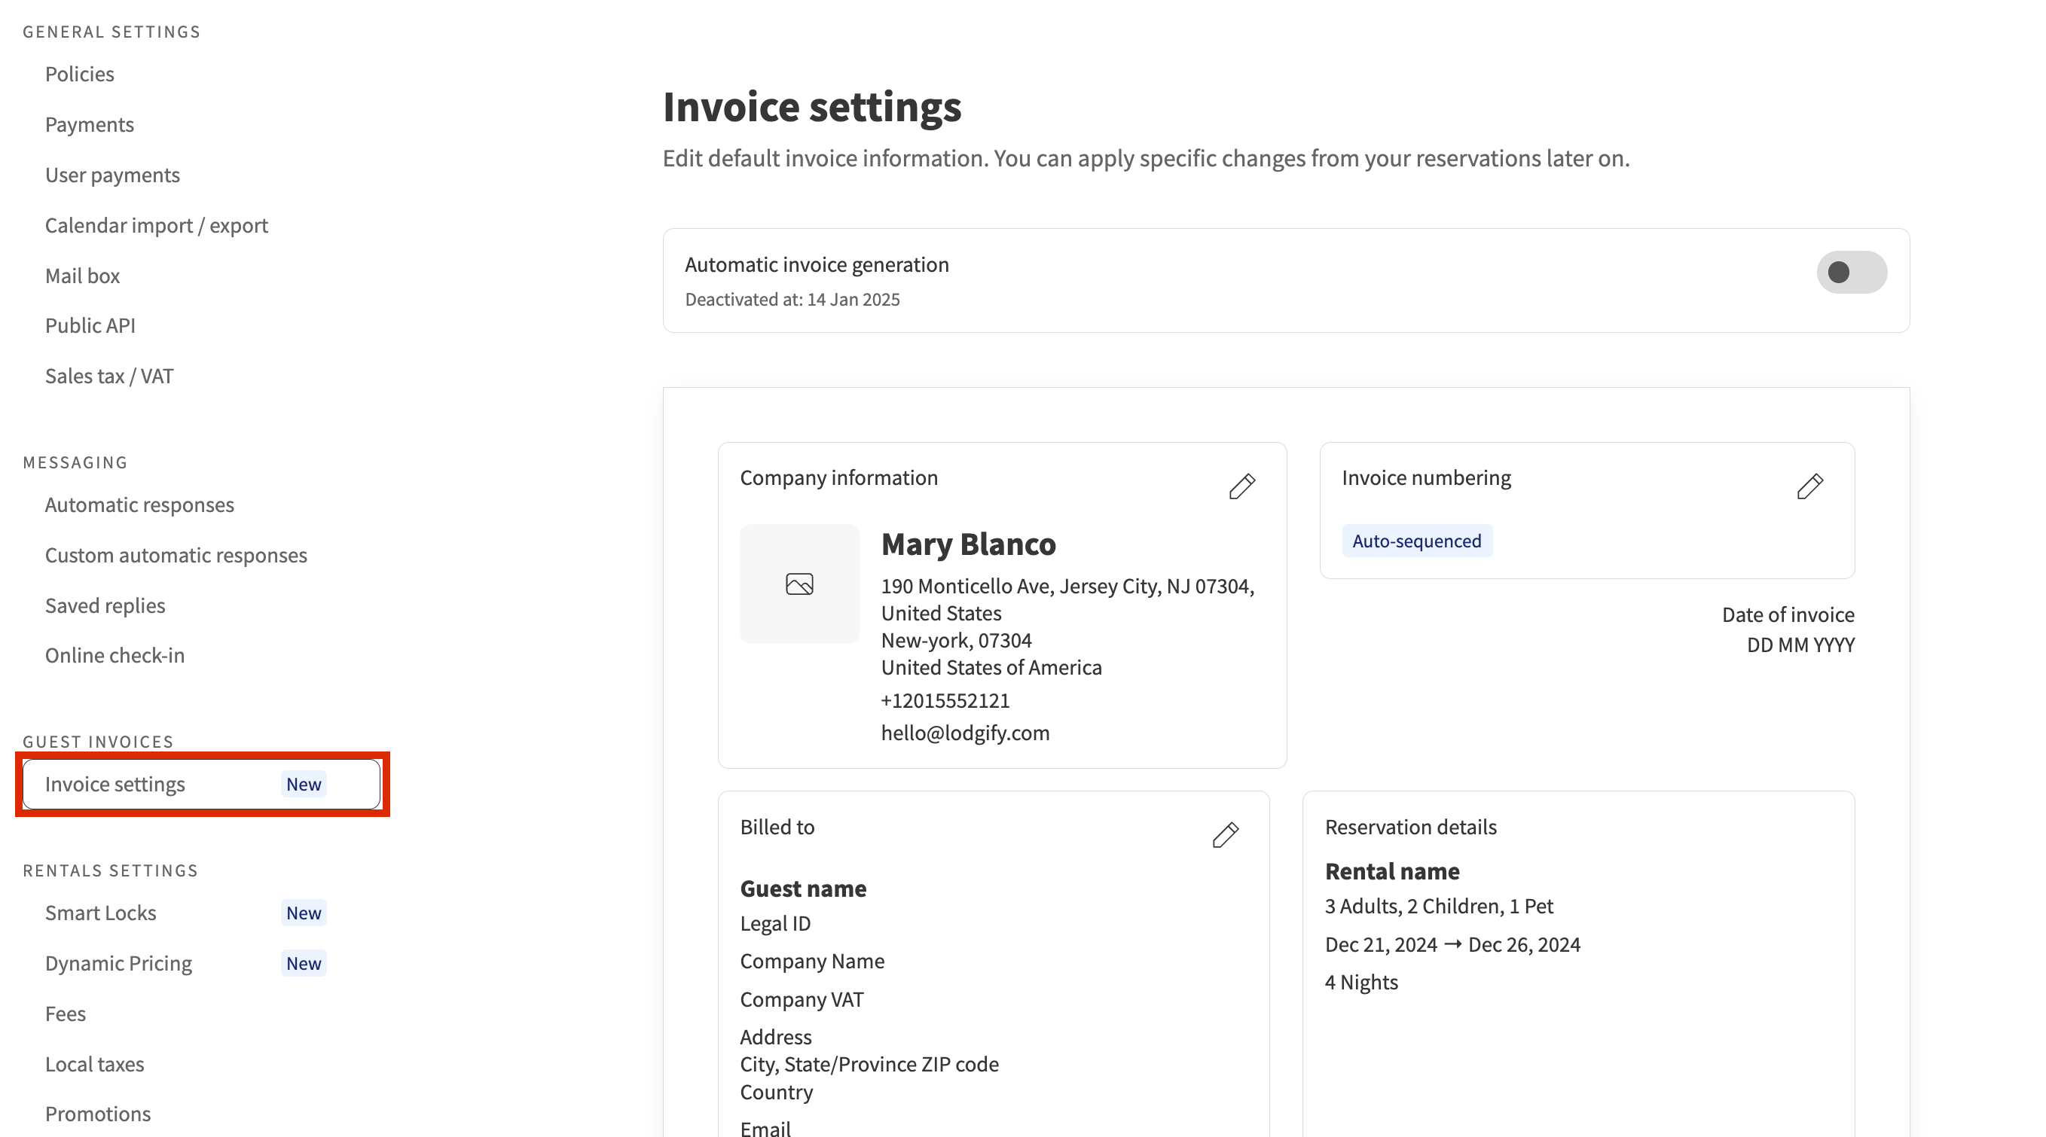Screen dimensions: 2046x1137
Task: Click the Guest name heading
Action: tap(803, 889)
